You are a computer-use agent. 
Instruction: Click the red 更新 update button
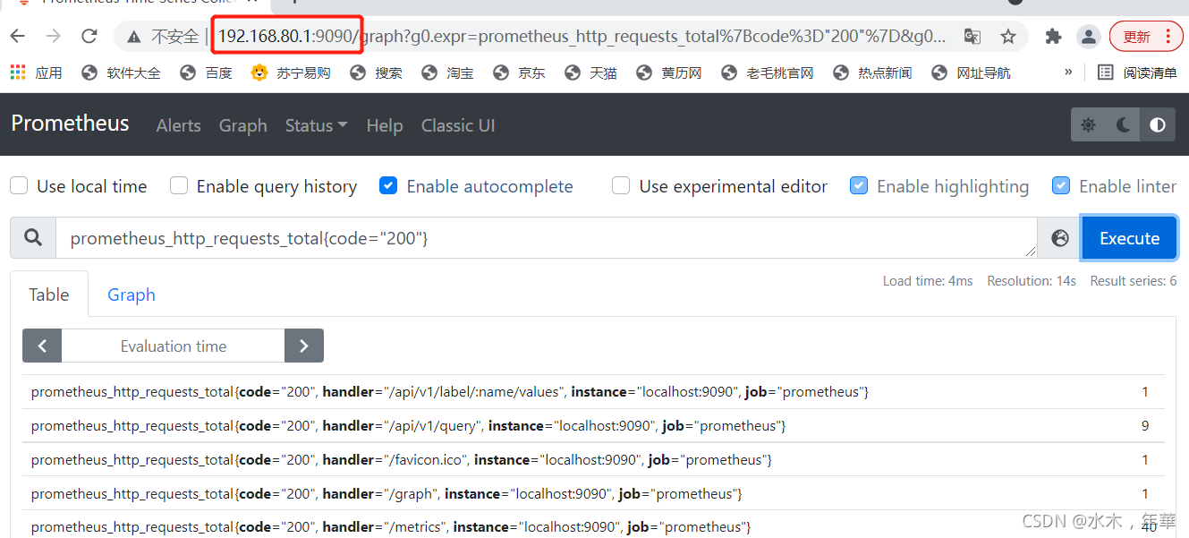click(x=1146, y=37)
